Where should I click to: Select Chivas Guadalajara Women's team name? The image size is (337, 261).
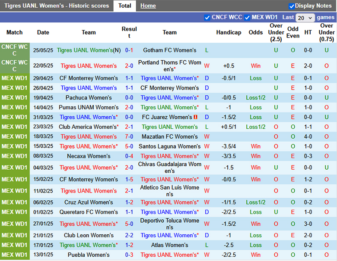tap(169, 168)
